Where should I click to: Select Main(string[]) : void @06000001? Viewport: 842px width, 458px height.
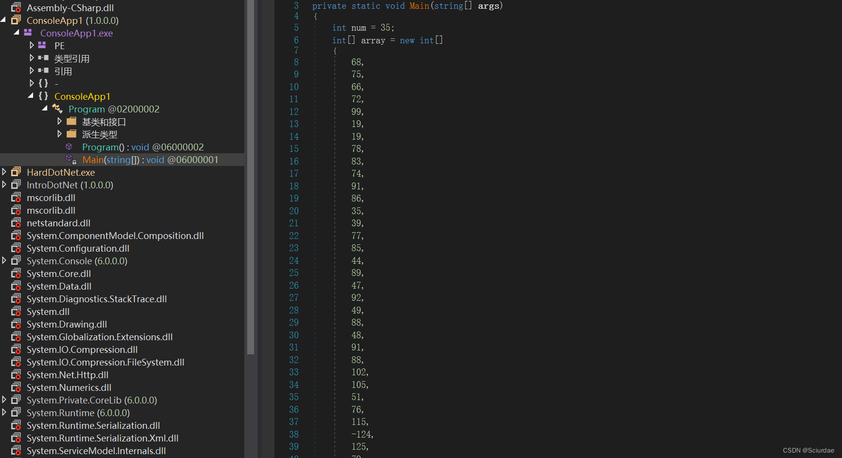(x=150, y=160)
